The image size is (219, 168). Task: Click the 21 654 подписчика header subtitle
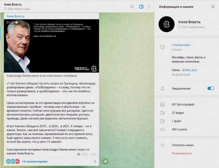(17, 9)
